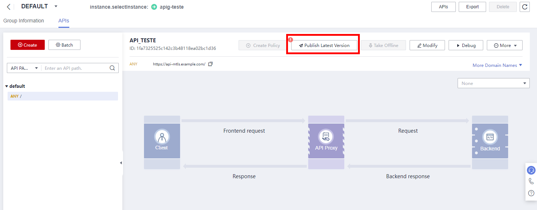Open the help question mark icon
The image size is (537, 210).
click(531, 193)
